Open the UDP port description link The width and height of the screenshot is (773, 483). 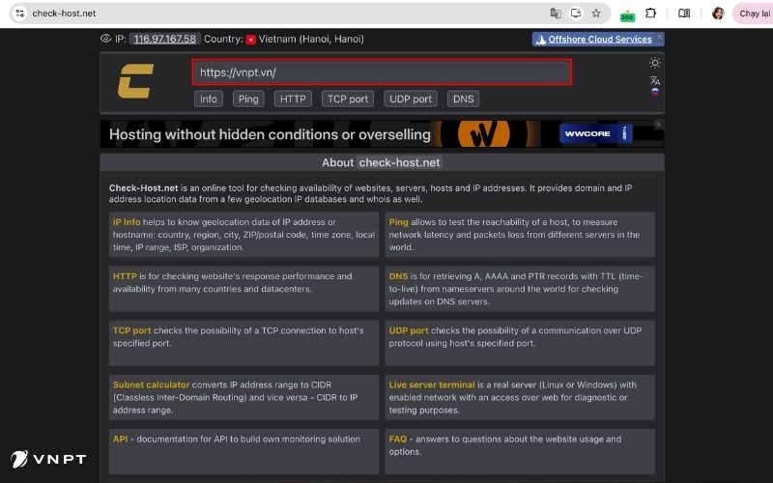coord(409,330)
